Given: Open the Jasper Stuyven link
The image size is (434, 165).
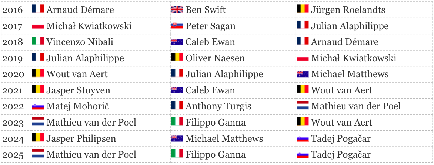Looking at the screenshot, I should coord(78,90).
